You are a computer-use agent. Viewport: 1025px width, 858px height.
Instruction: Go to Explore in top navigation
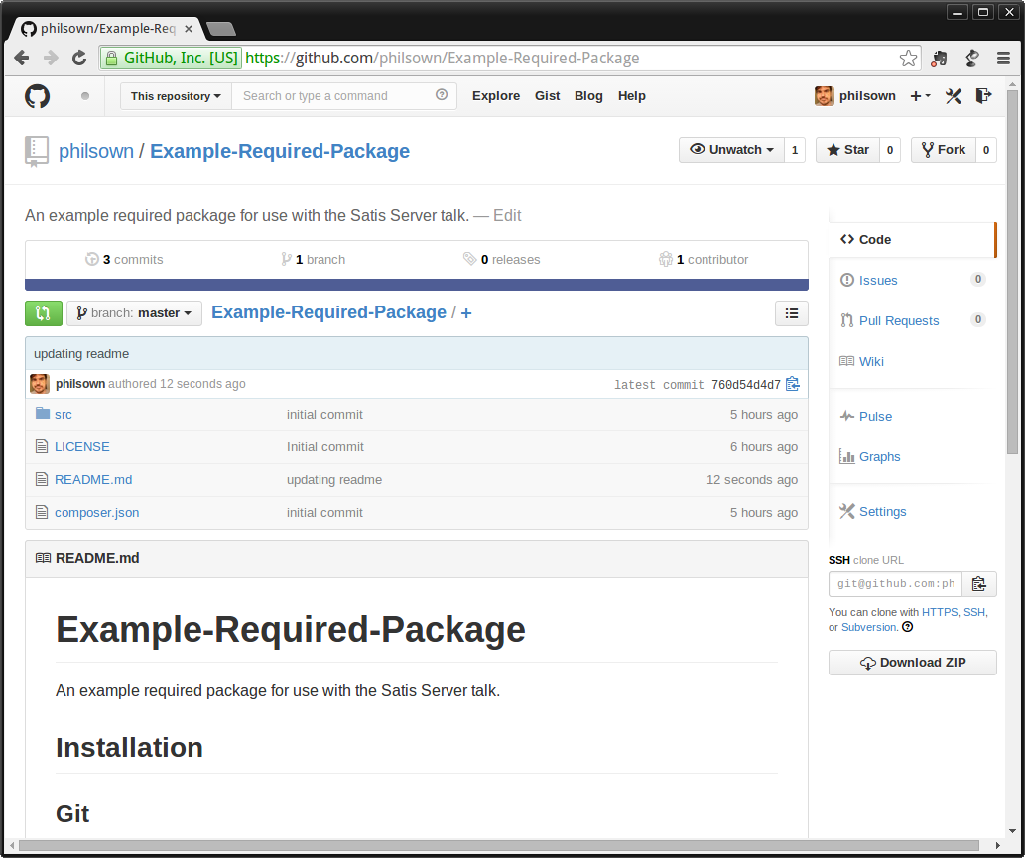[496, 96]
